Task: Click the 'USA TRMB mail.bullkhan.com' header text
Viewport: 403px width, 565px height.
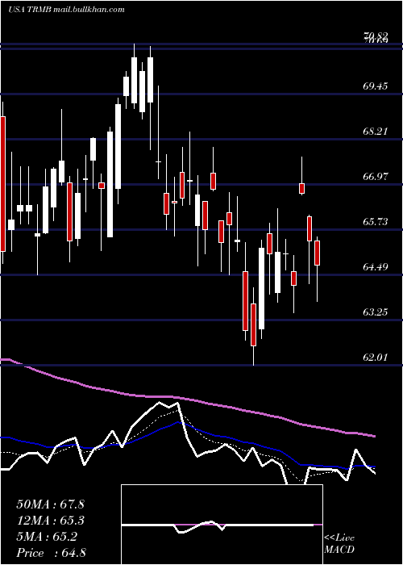Action: click(x=66, y=10)
